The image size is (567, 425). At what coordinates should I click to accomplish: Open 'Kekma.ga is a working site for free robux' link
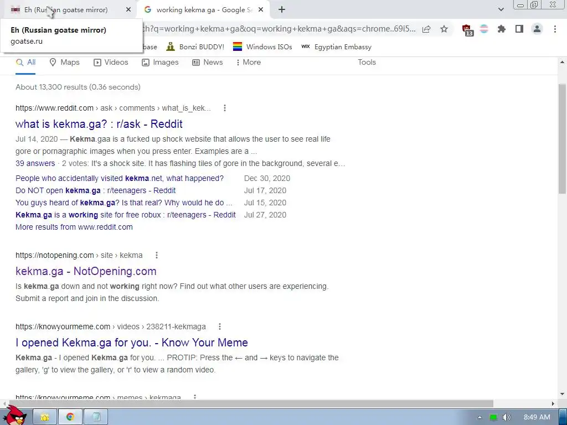click(x=126, y=215)
